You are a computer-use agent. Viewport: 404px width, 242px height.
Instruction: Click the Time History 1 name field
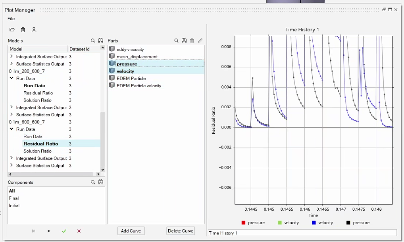(x=302, y=233)
